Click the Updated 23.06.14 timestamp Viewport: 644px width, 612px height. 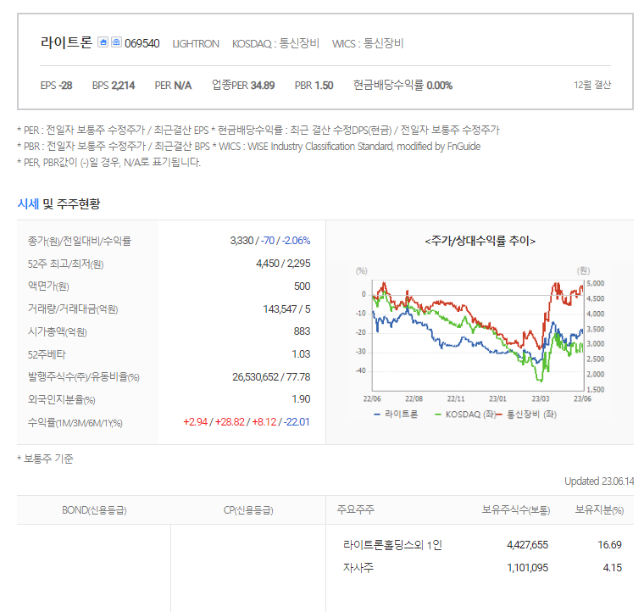[599, 481]
